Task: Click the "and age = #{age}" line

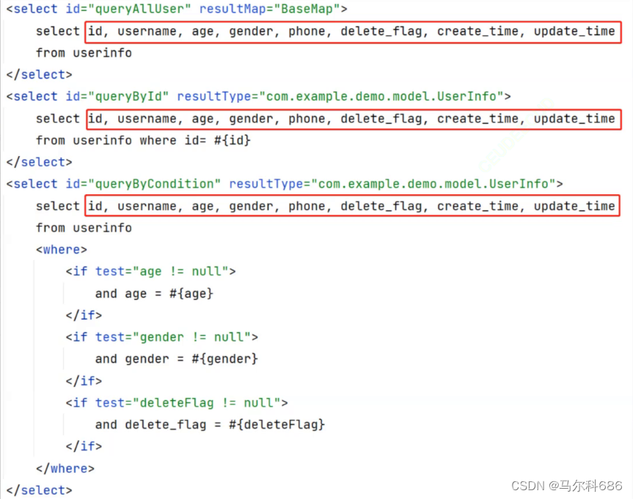Action: pyautogui.click(x=154, y=294)
